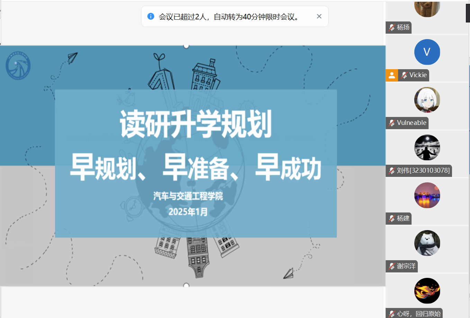Click the orange host icon beside Vickie
Image resolution: width=470 pixels, height=318 pixels.
pyautogui.click(x=392, y=75)
